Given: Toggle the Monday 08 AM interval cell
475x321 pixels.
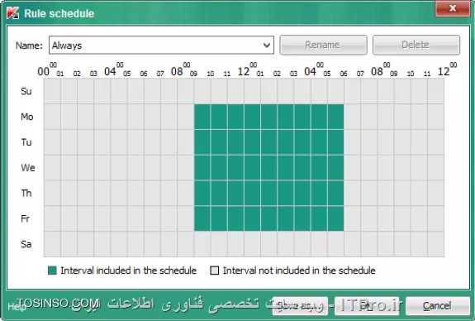Looking at the screenshot, I should tap(185, 117).
